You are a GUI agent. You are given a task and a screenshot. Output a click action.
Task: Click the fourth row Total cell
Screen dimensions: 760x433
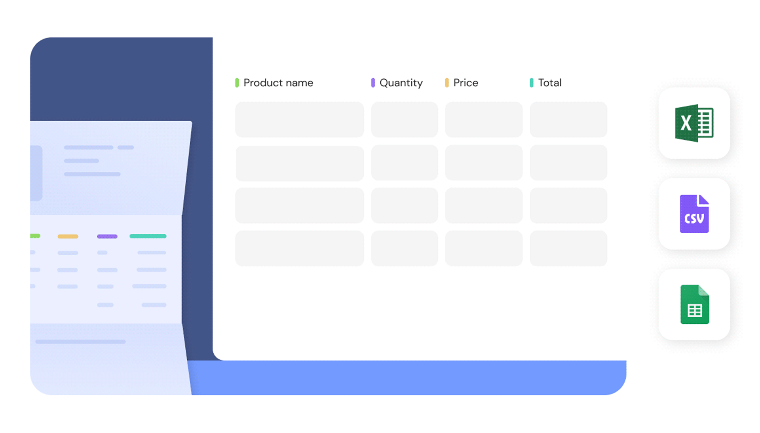click(x=567, y=248)
